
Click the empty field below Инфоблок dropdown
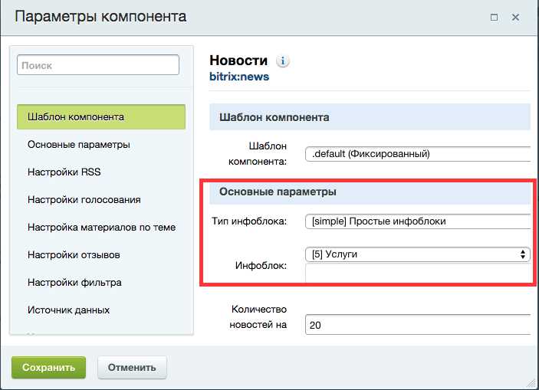tap(418, 274)
